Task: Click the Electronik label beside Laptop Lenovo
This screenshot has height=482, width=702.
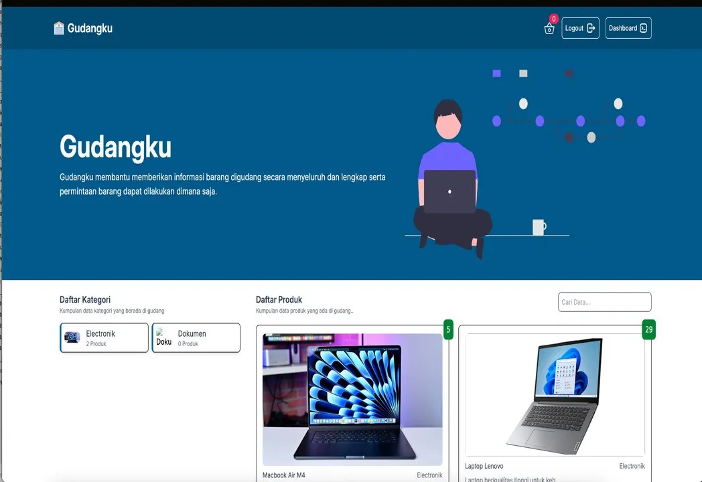Action: pyautogui.click(x=632, y=466)
